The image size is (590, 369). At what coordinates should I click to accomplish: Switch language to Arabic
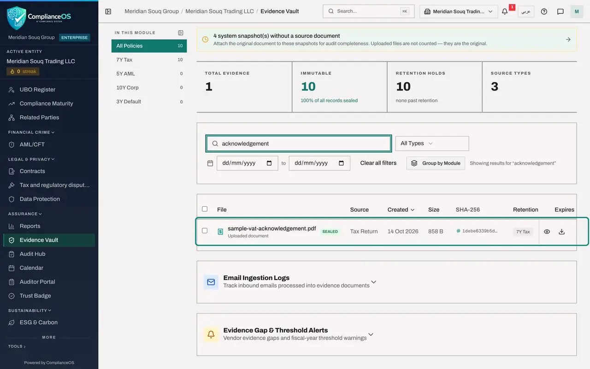point(526,12)
